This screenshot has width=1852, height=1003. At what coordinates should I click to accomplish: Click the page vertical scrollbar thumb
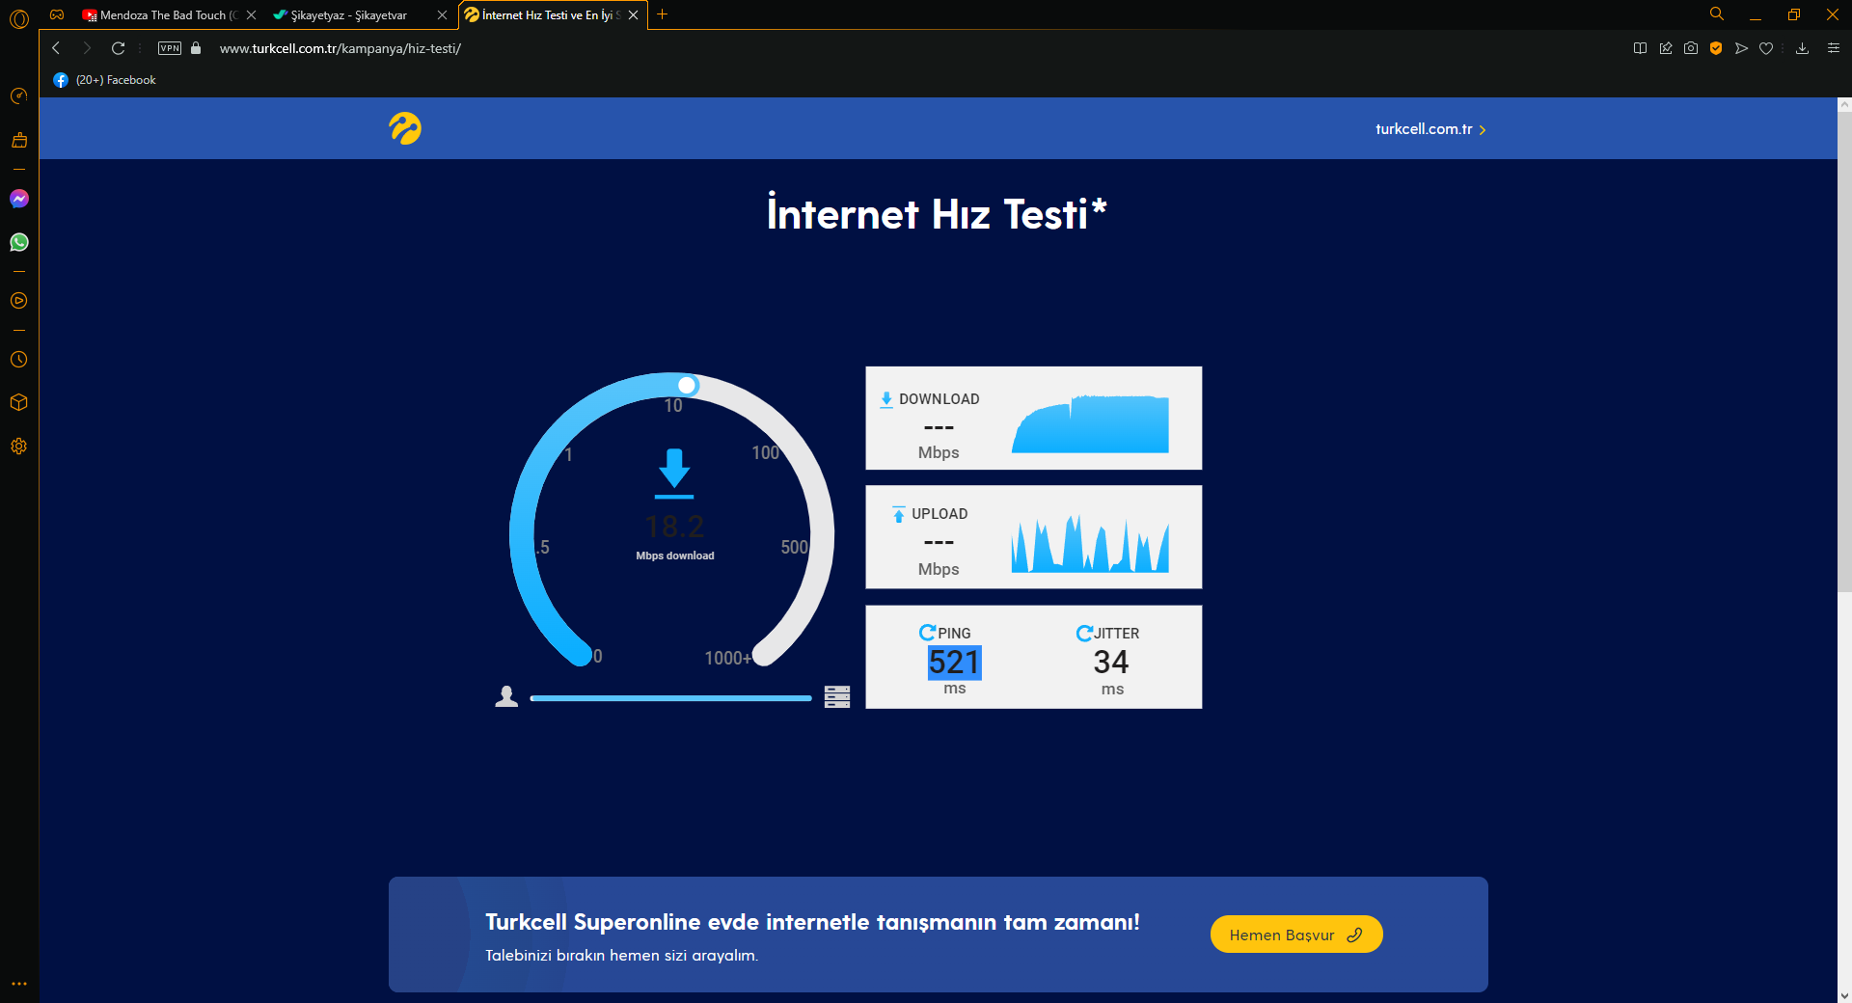(x=1844, y=351)
